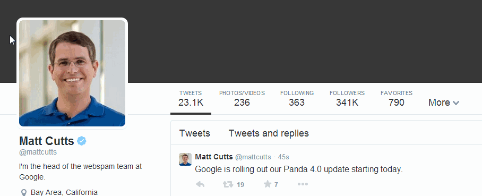Select the Tweets timeline sub-tab
This screenshot has height=196, width=482.
tap(195, 133)
